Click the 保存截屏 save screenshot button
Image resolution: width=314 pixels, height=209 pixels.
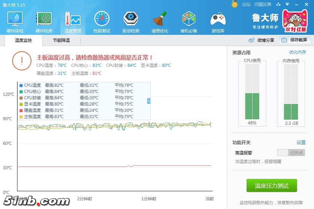[x=295, y=40]
